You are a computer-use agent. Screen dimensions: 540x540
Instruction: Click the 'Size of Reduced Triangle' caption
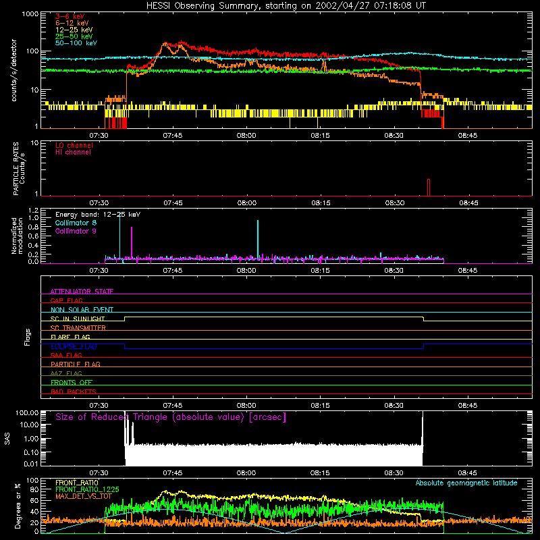(171, 417)
